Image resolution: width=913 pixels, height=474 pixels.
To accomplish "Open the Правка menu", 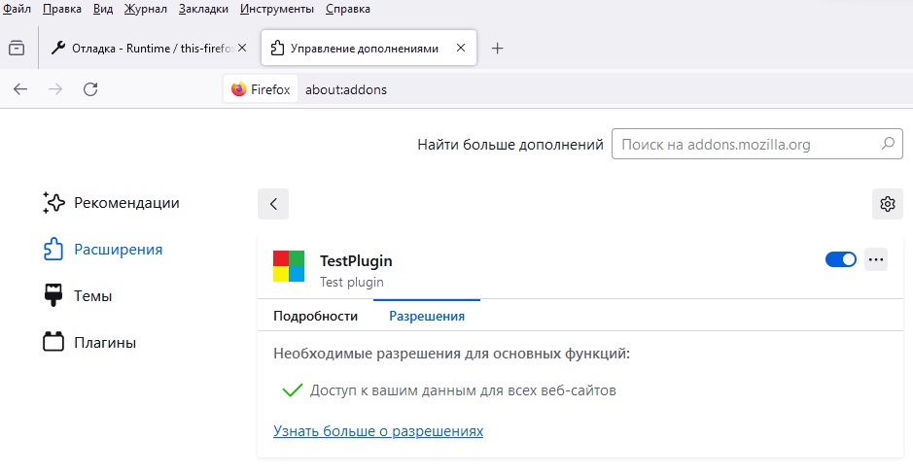I will pyautogui.click(x=61, y=9).
